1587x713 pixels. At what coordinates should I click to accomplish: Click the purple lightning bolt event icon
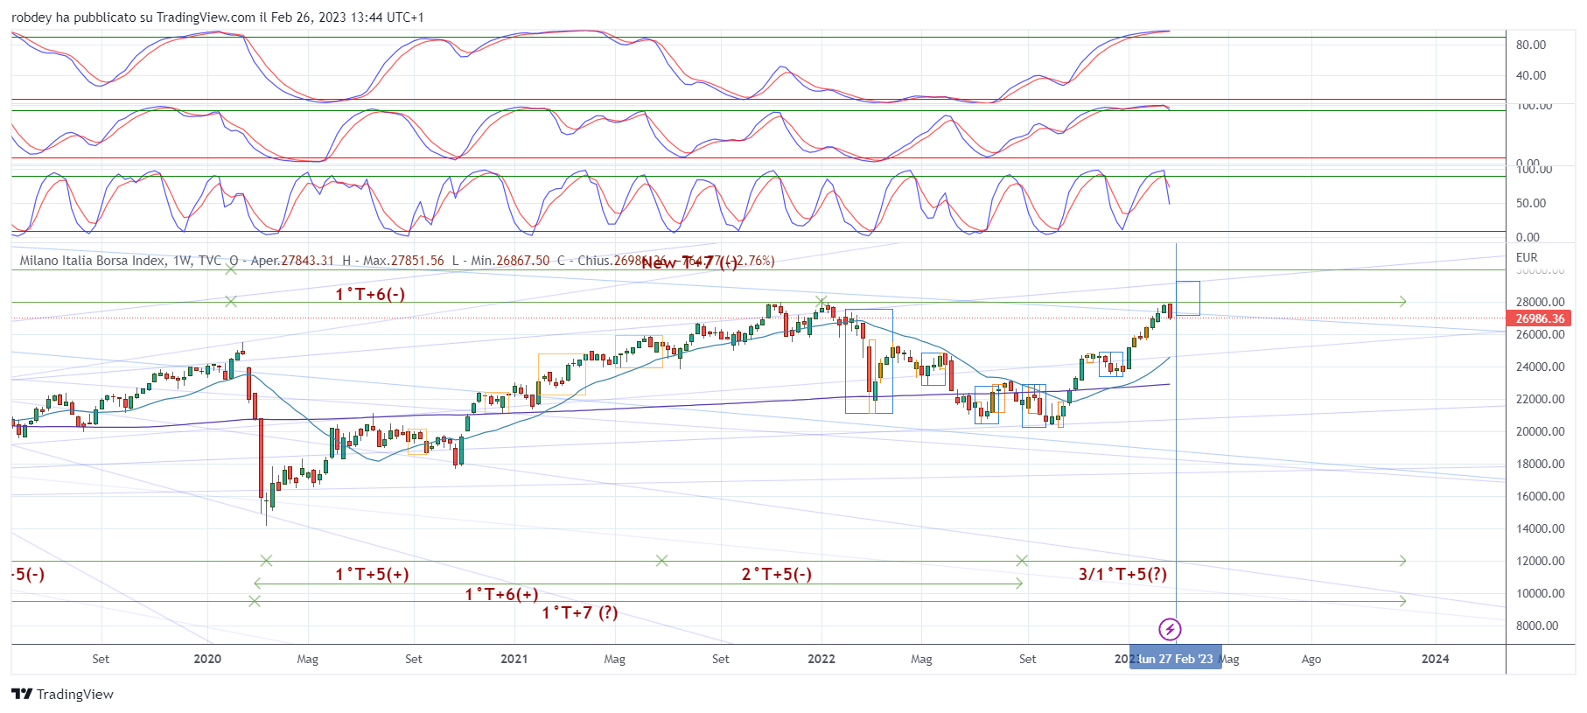[x=1170, y=629]
